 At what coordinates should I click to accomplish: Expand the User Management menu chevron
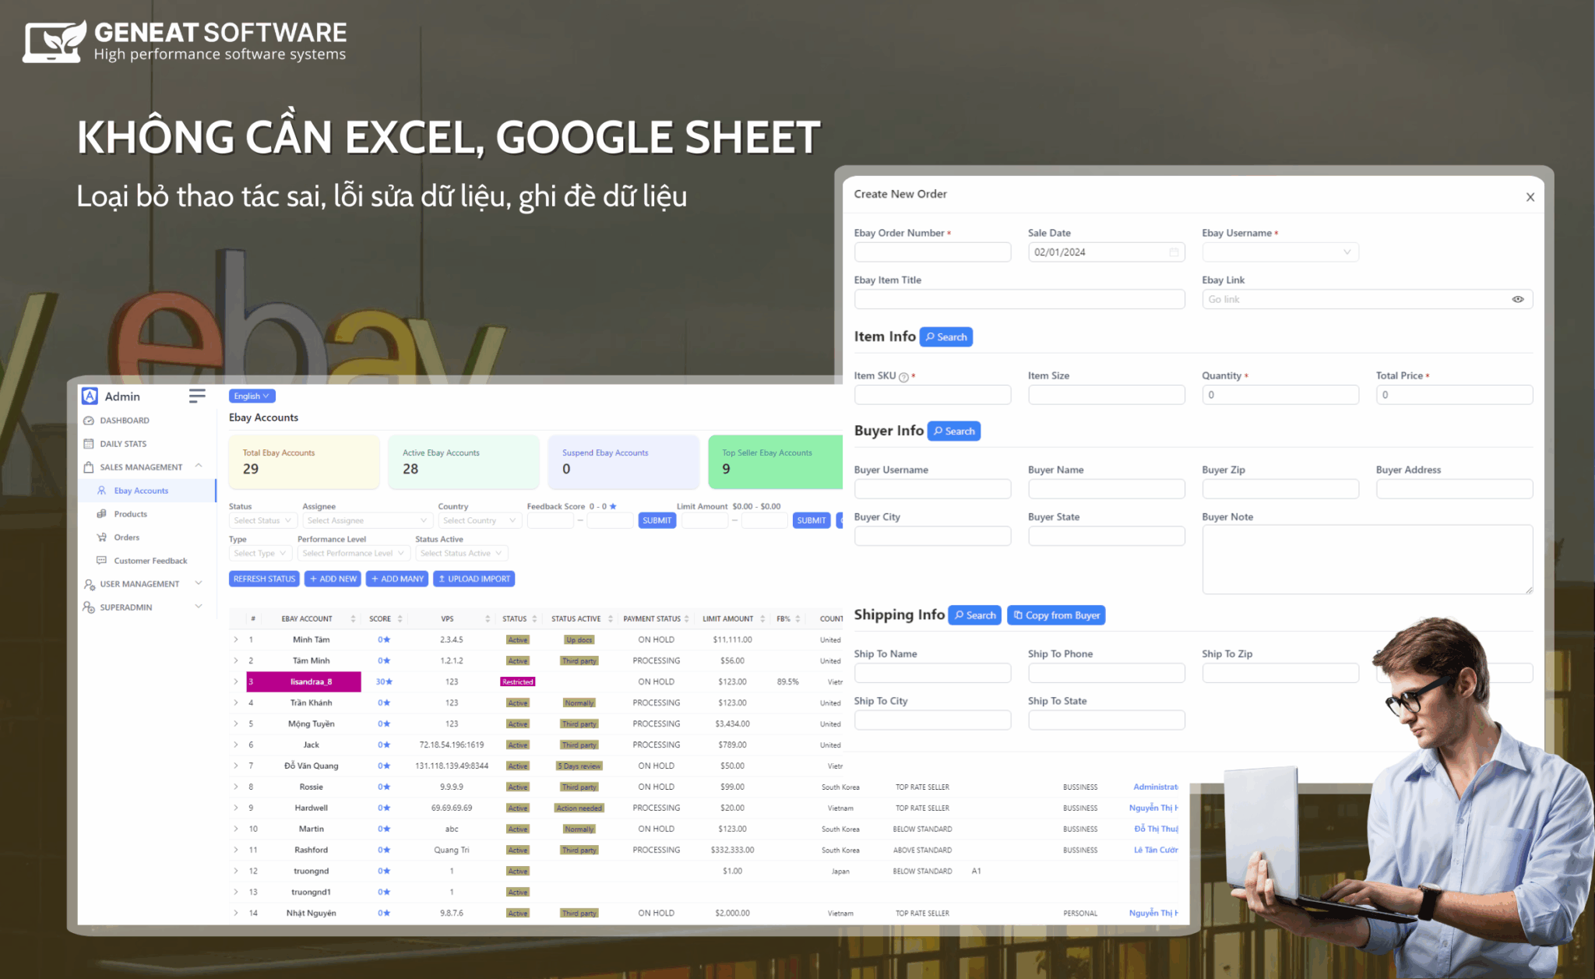199,583
